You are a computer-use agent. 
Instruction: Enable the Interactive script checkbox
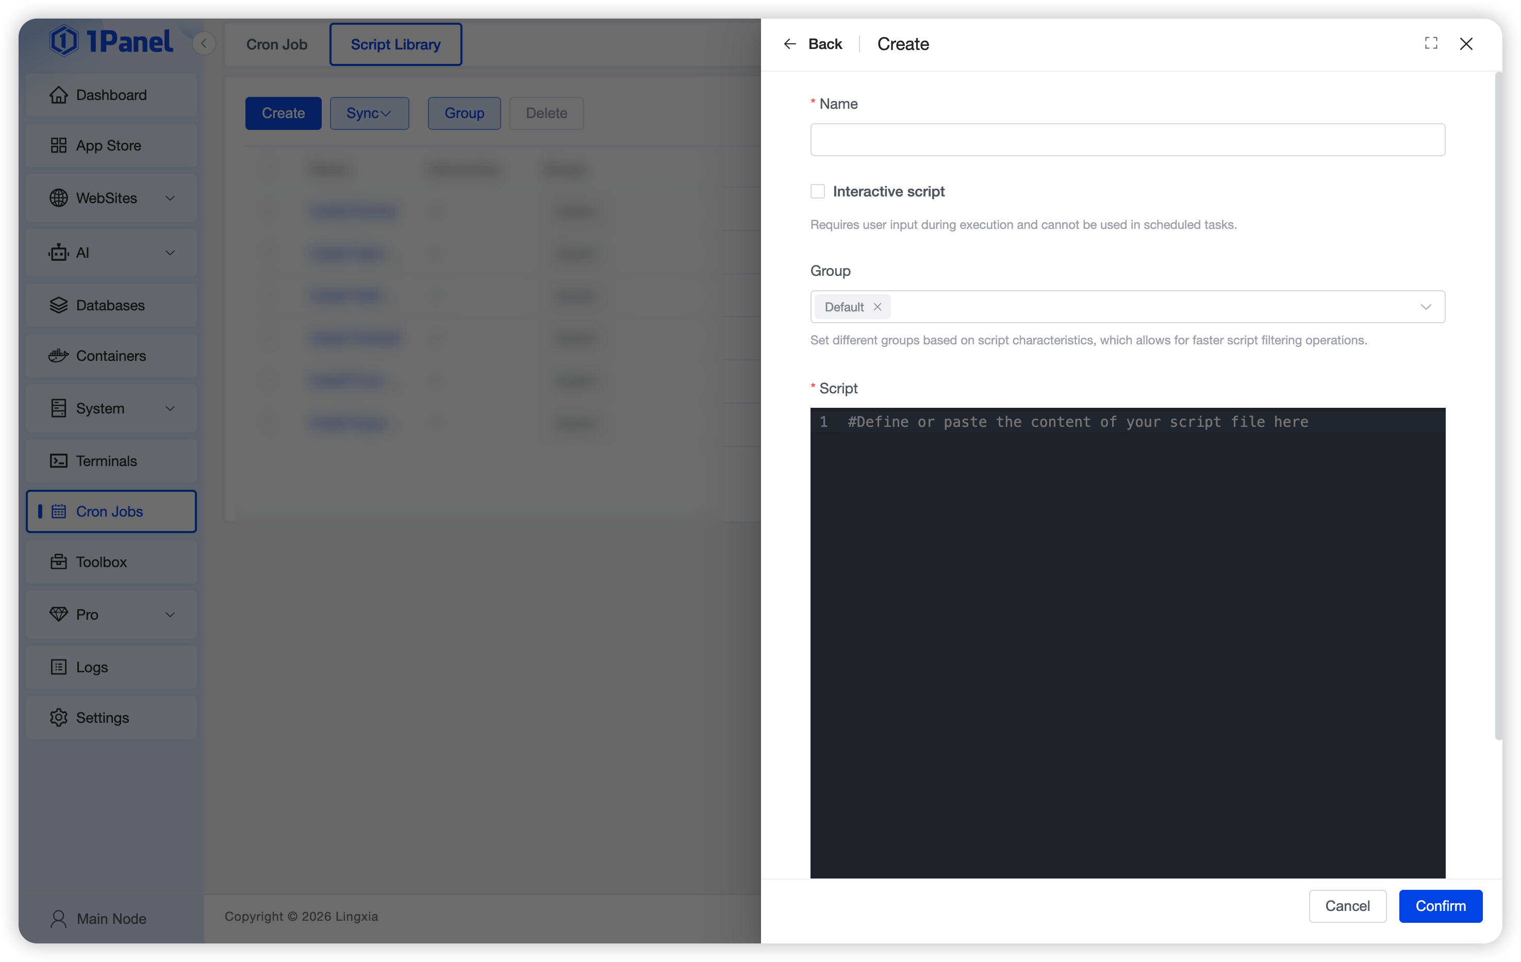(x=817, y=191)
